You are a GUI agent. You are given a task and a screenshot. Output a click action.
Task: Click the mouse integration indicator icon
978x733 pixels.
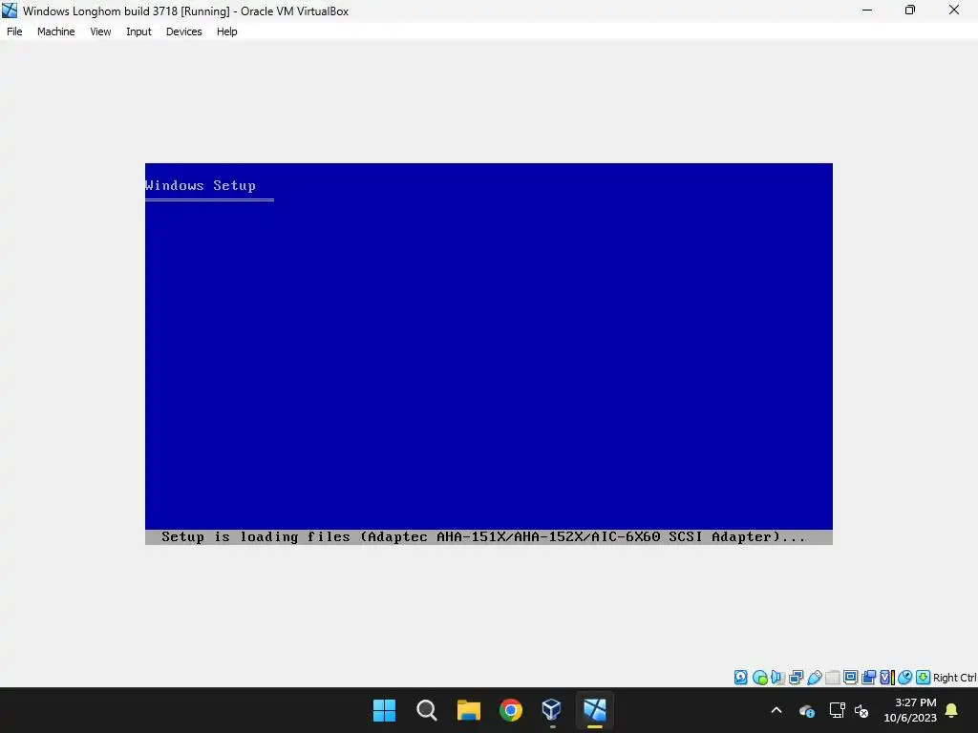[905, 678]
